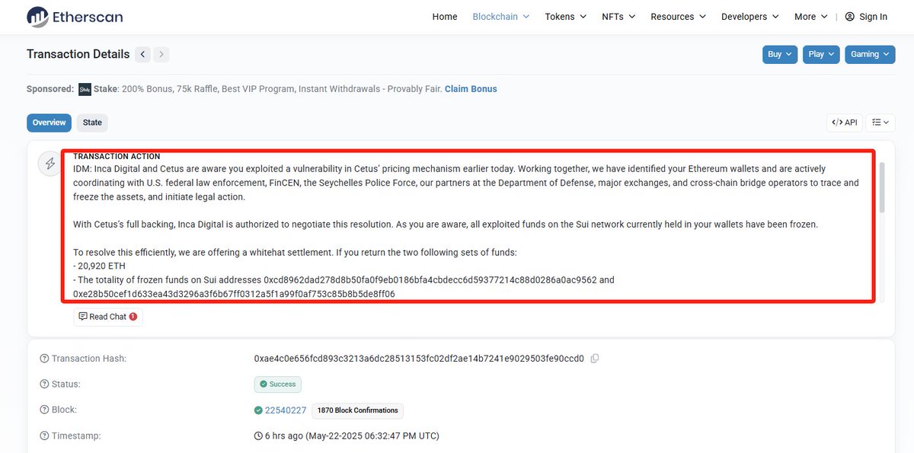Open the Tokens menu
The height and width of the screenshot is (453, 914).
click(x=566, y=17)
